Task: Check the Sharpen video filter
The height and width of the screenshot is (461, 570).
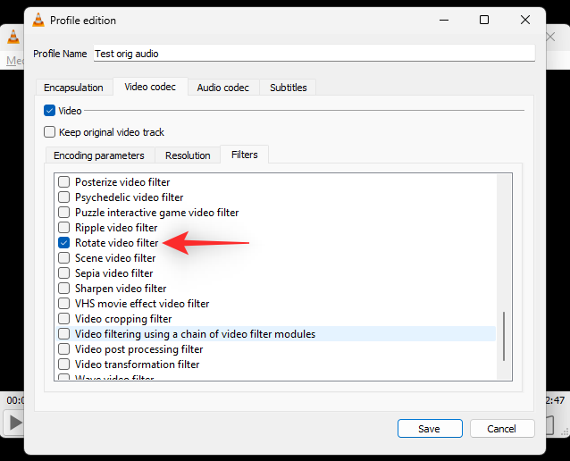Action: pos(64,289)
